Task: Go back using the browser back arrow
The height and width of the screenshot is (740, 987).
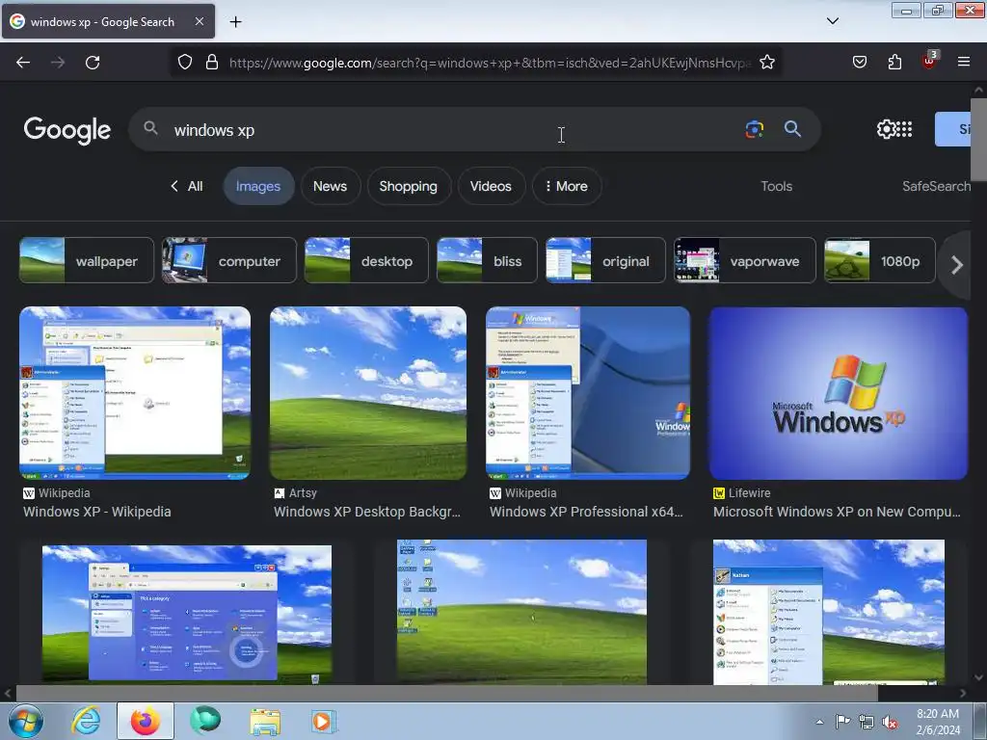Action: point(23,63)
